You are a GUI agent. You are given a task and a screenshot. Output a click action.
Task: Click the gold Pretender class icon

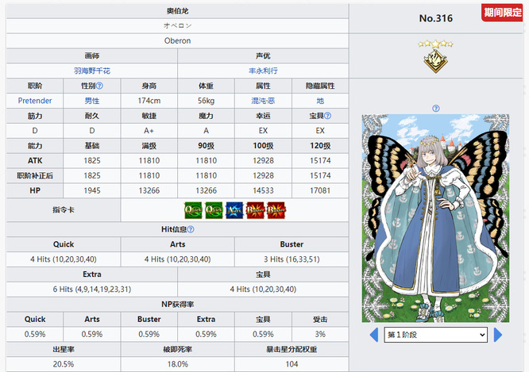pos(435,61)
